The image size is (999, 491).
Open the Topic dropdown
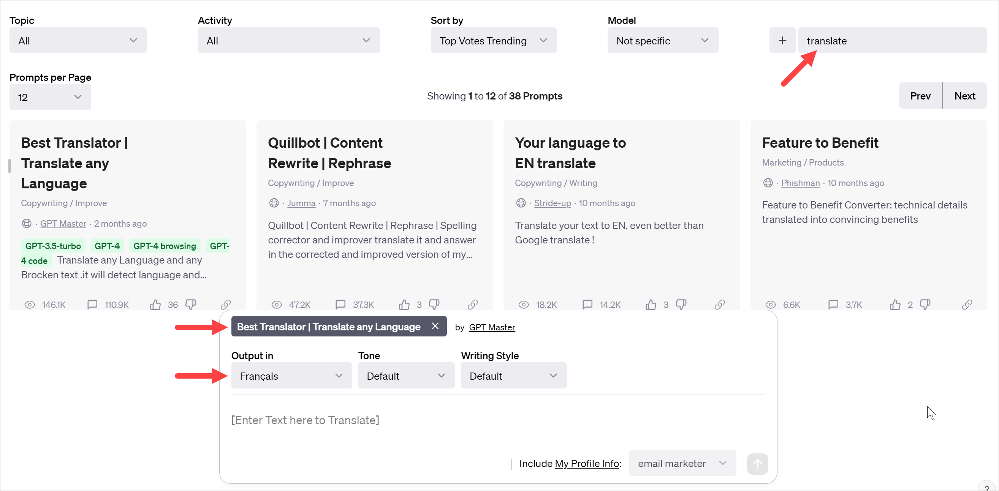(78, 40)
